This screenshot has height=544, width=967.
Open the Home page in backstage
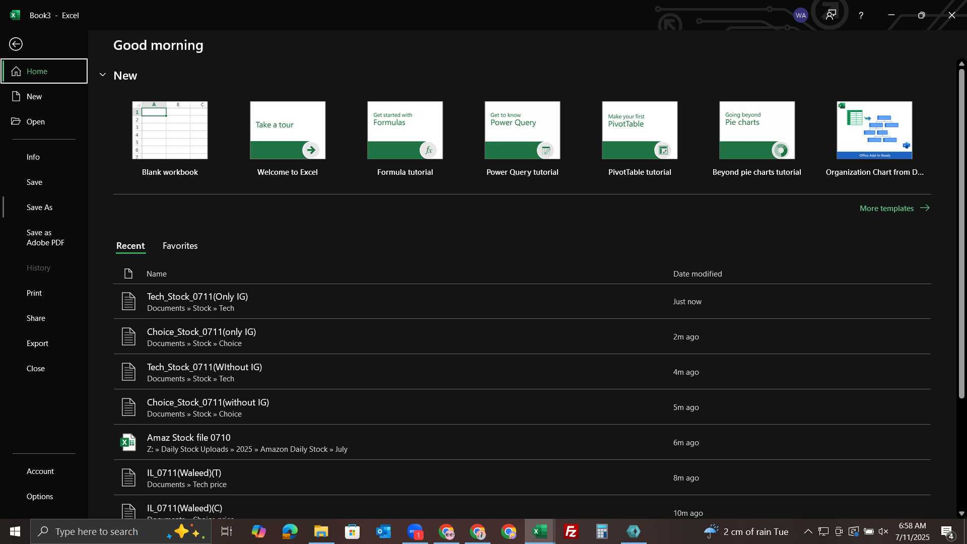tap(44, 71)
